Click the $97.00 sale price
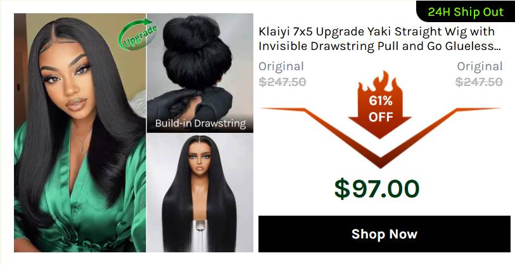This screenshot has height=265, width=515. coord(377,189)
